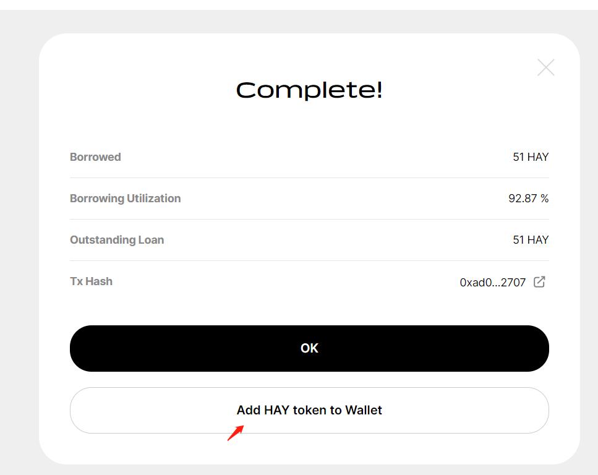Click the red arrow annotation

236,432
